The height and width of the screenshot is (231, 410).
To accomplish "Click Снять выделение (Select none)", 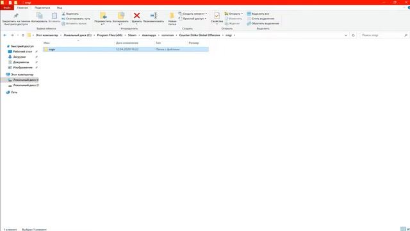I will point(261,19).
